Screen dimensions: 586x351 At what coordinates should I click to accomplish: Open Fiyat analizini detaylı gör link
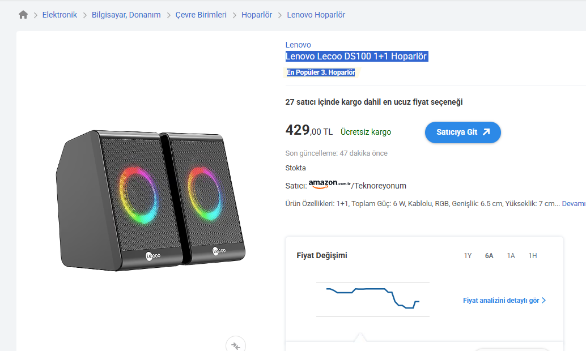[501, 301]
